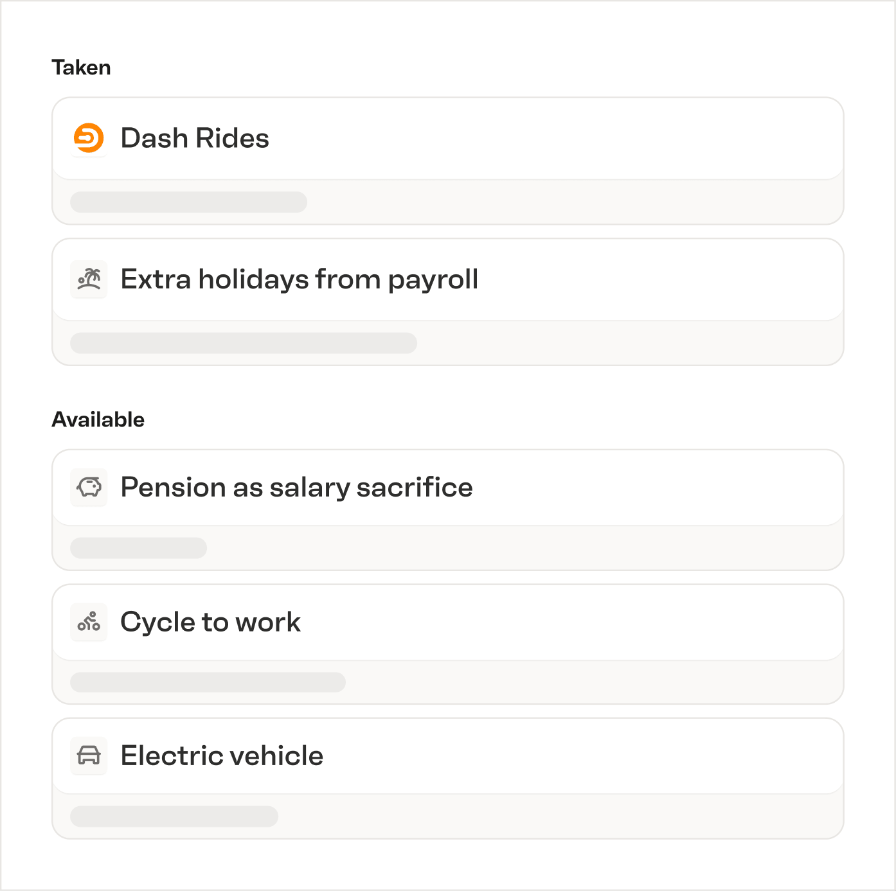Open the Cycle to work benefit

tap(447, 622)
